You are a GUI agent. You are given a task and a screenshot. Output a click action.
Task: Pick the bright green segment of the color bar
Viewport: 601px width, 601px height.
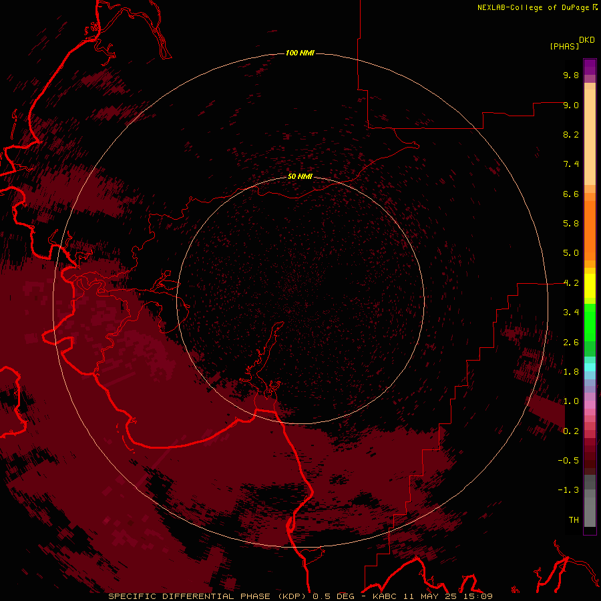coord(590,323)
